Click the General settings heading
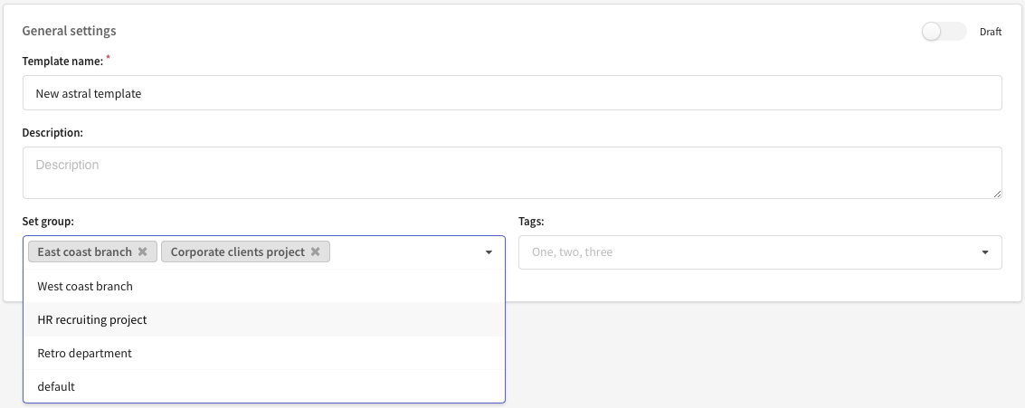The width and height of the screenshot is (1025, 408). click(70, 31)
